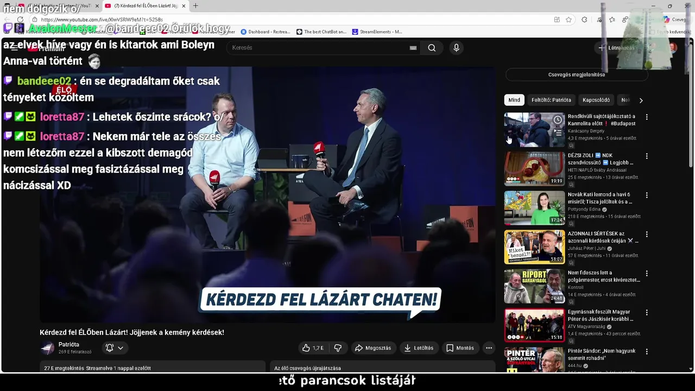695x391 pixels.
Task: Select the Mind filter chip
Action: [x=514, y=100]
